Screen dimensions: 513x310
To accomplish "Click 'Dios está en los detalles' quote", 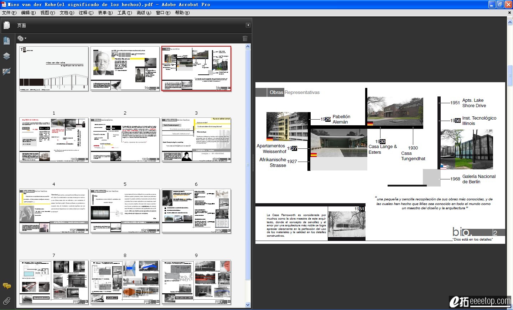I will click(472, 240).
